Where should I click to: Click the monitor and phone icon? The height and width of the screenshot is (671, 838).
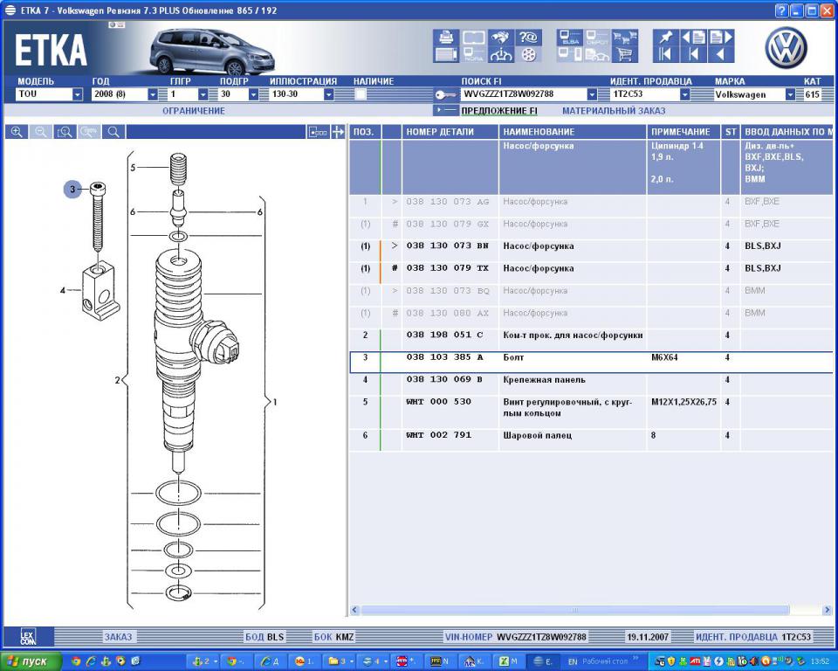(570, 54)
